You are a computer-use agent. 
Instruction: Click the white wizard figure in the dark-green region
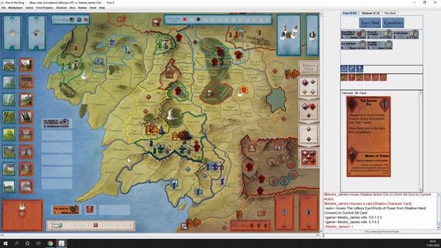[x=170, y=114]
